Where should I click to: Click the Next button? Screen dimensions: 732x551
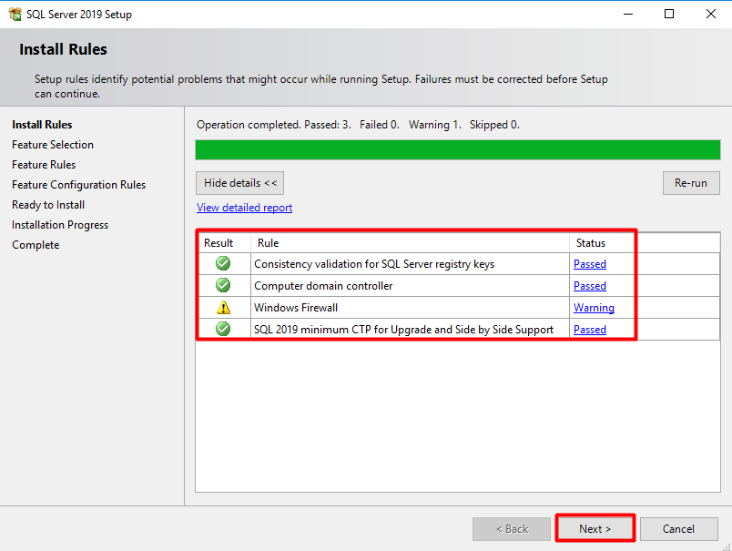click(x=595, y=528)
